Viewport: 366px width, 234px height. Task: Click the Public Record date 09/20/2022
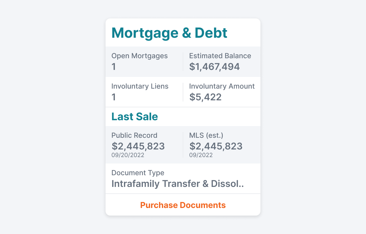coord(128,155)
